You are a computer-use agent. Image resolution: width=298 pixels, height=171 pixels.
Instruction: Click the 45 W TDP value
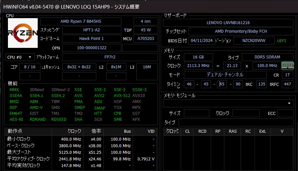point(146,30)
